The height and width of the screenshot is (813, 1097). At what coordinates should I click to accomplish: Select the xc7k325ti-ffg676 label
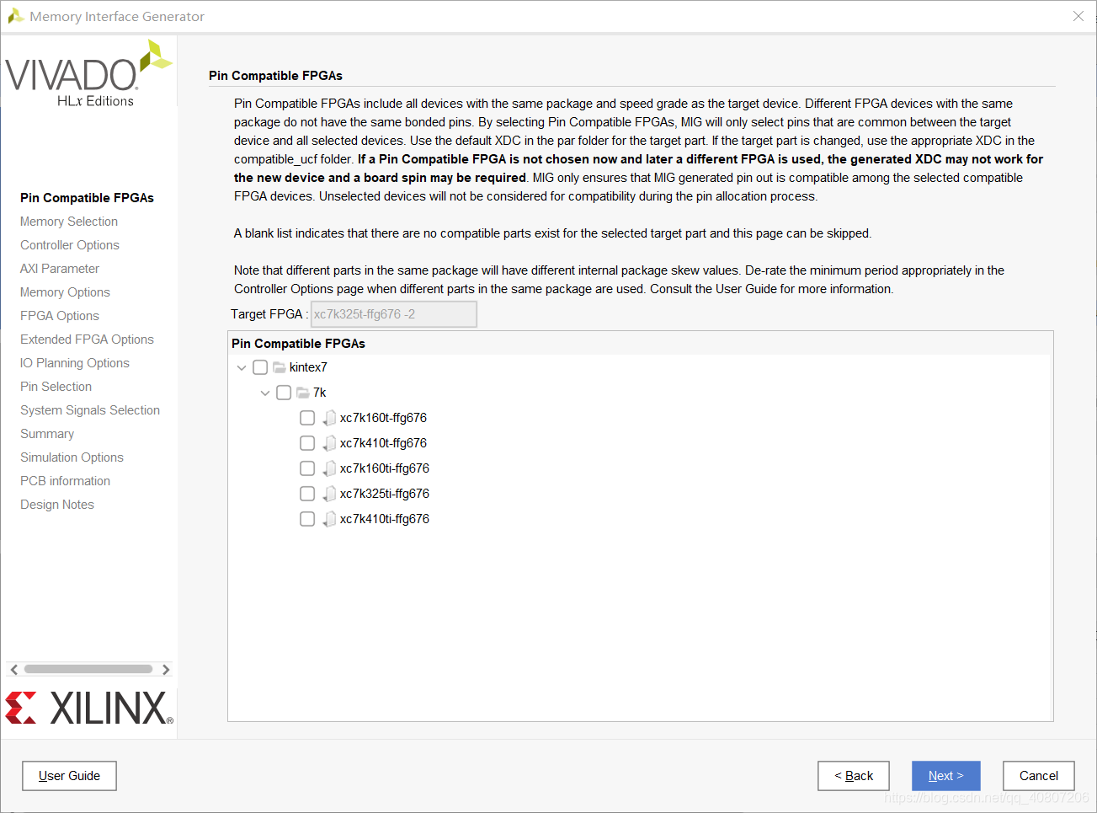pos(385,494)
